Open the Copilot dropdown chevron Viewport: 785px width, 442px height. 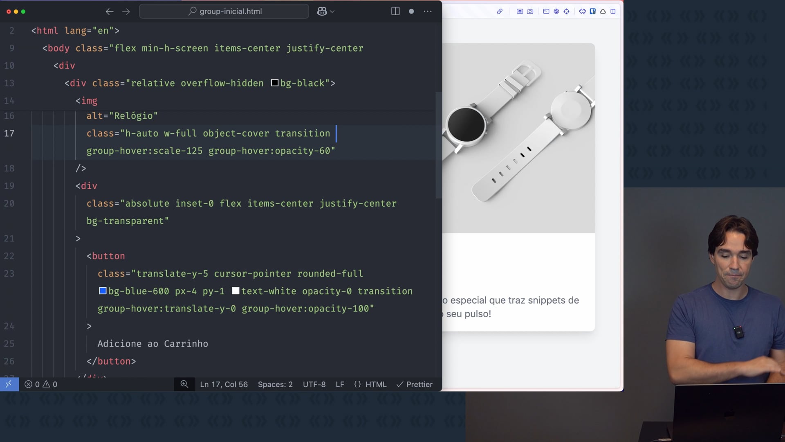point(332,11)
